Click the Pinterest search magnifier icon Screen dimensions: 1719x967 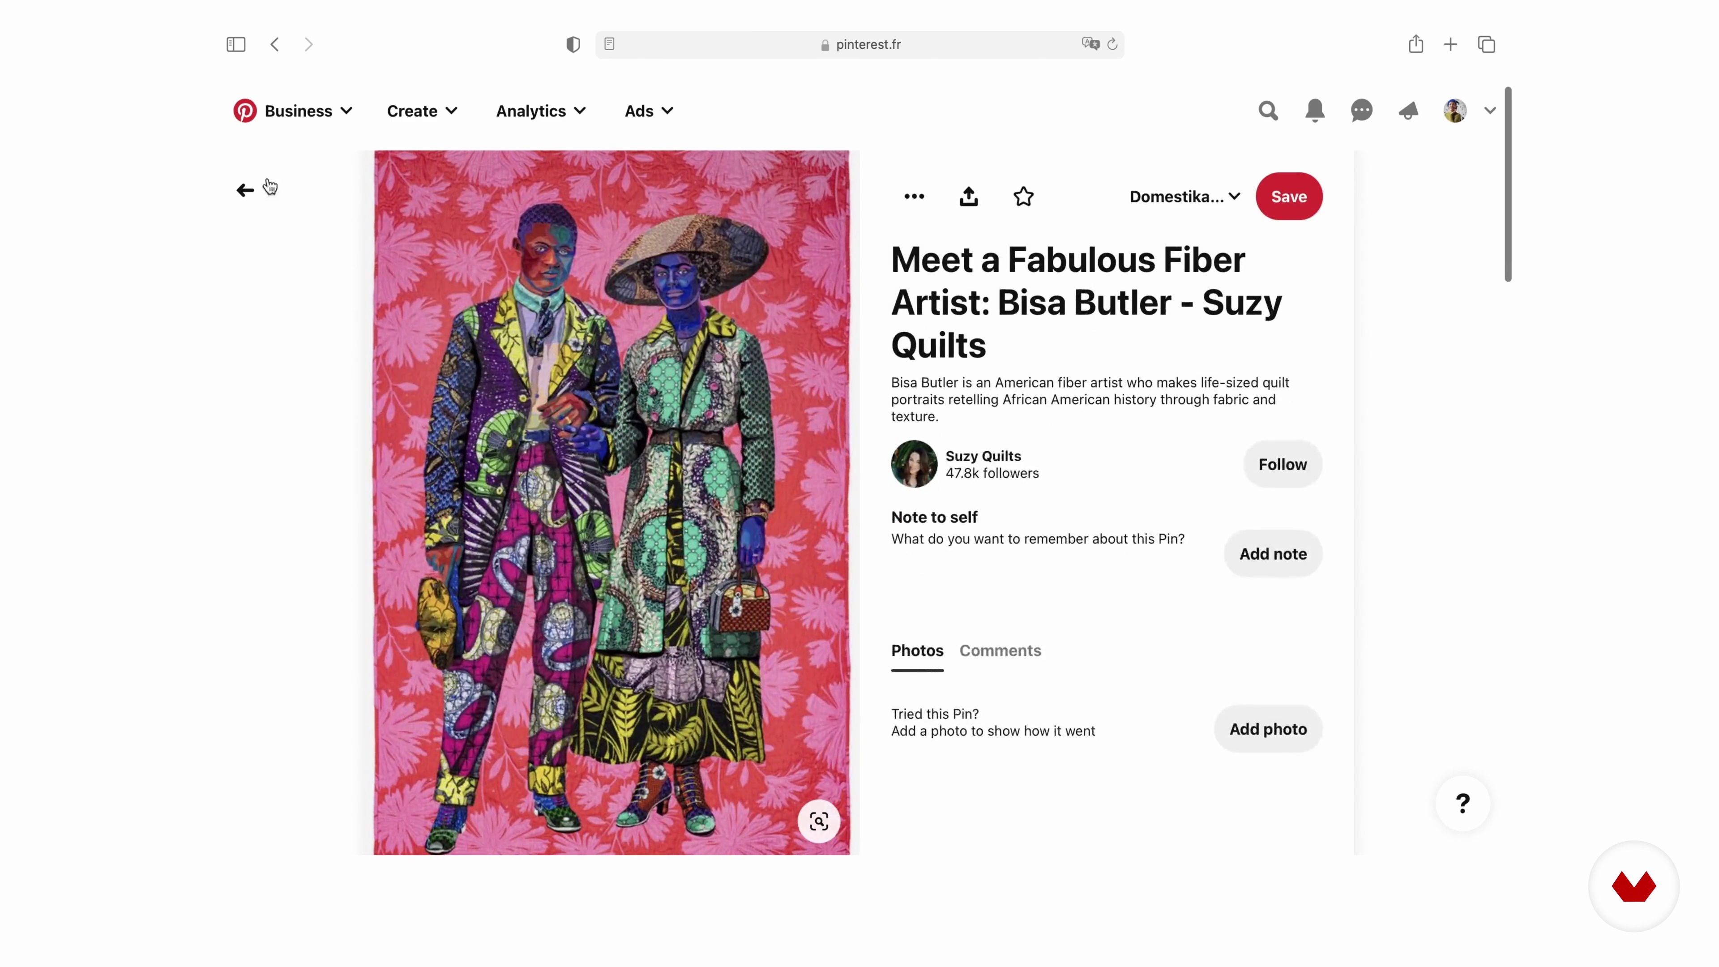[x=1268, y=111]
